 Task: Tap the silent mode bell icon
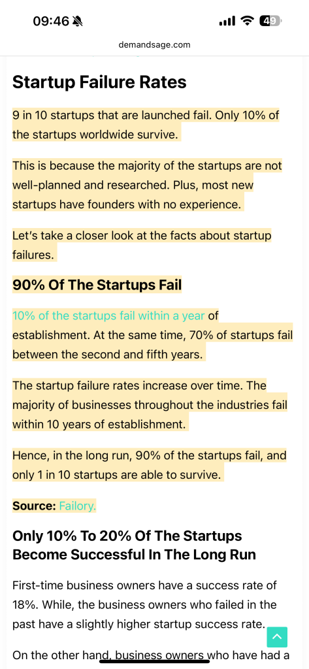(x=78, y=21)
